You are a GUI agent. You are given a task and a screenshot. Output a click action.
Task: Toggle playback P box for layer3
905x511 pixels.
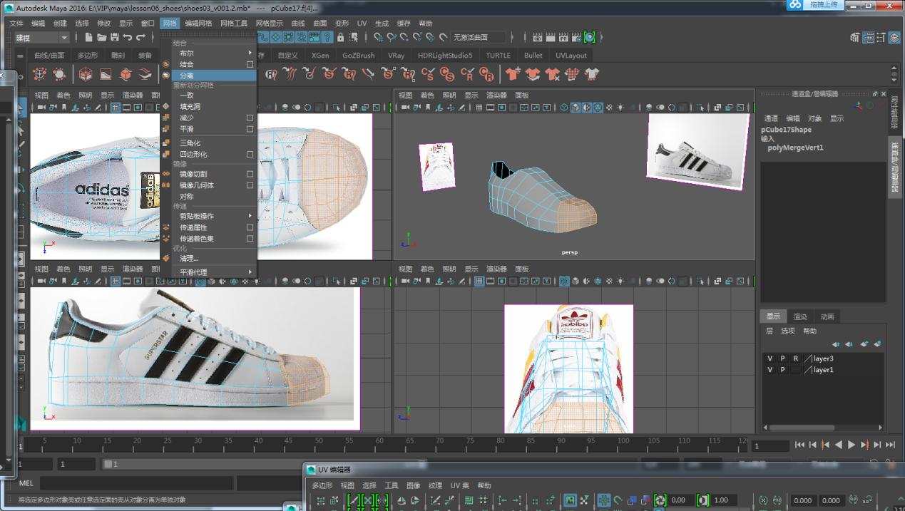(x=782, y=358)
